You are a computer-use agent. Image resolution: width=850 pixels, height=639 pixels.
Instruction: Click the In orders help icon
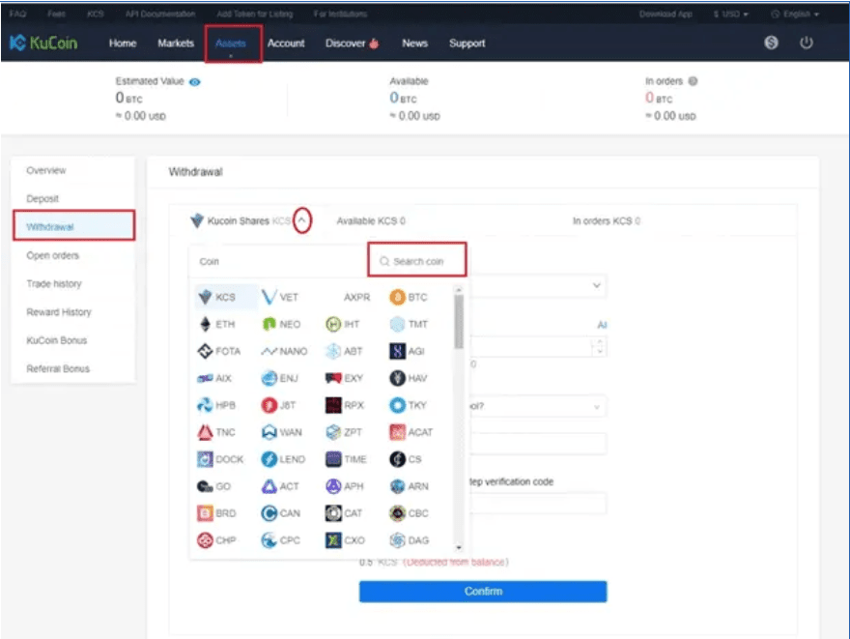(693, 82)
